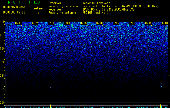This screenshot has width=170, height=108.
Task: Click the 0702 time marker
Action: (35, 23)
